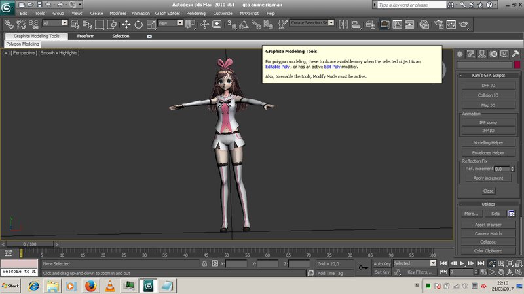The height and width of the screenshot is (294, 524).
Task: Expand ribbon minimize options arrow
Action: pyautogui.click(x=149, y=37)
